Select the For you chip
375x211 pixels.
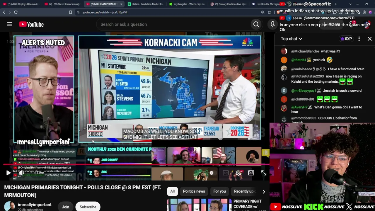point(219,191)
